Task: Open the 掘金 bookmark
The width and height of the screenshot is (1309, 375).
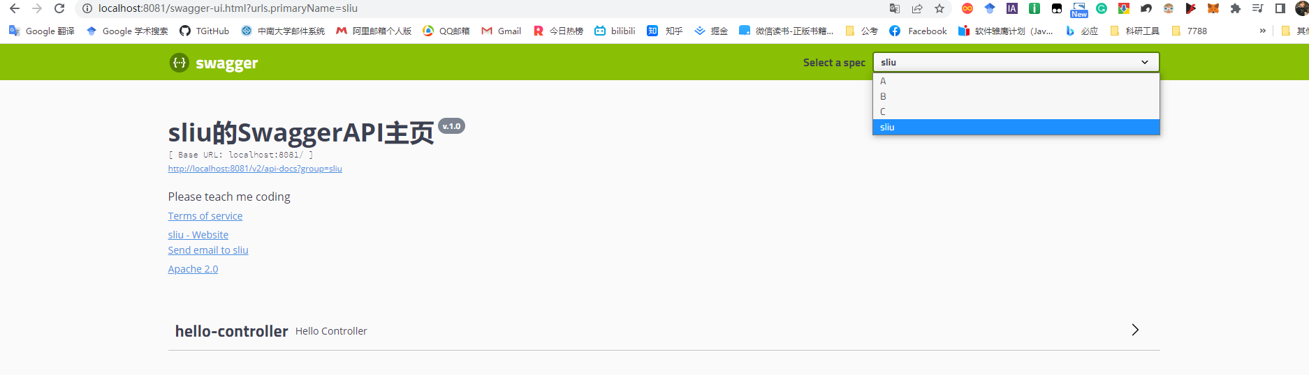Action: pos(711,31)
